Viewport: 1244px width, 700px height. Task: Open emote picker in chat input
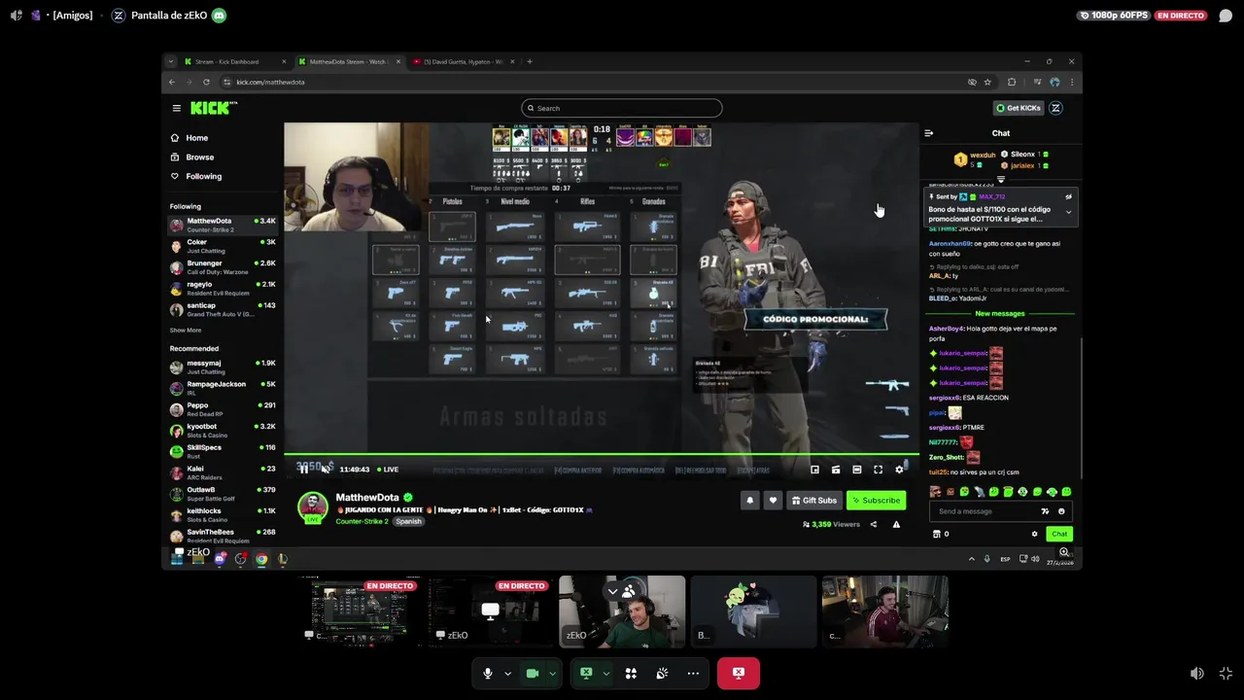1061,511
